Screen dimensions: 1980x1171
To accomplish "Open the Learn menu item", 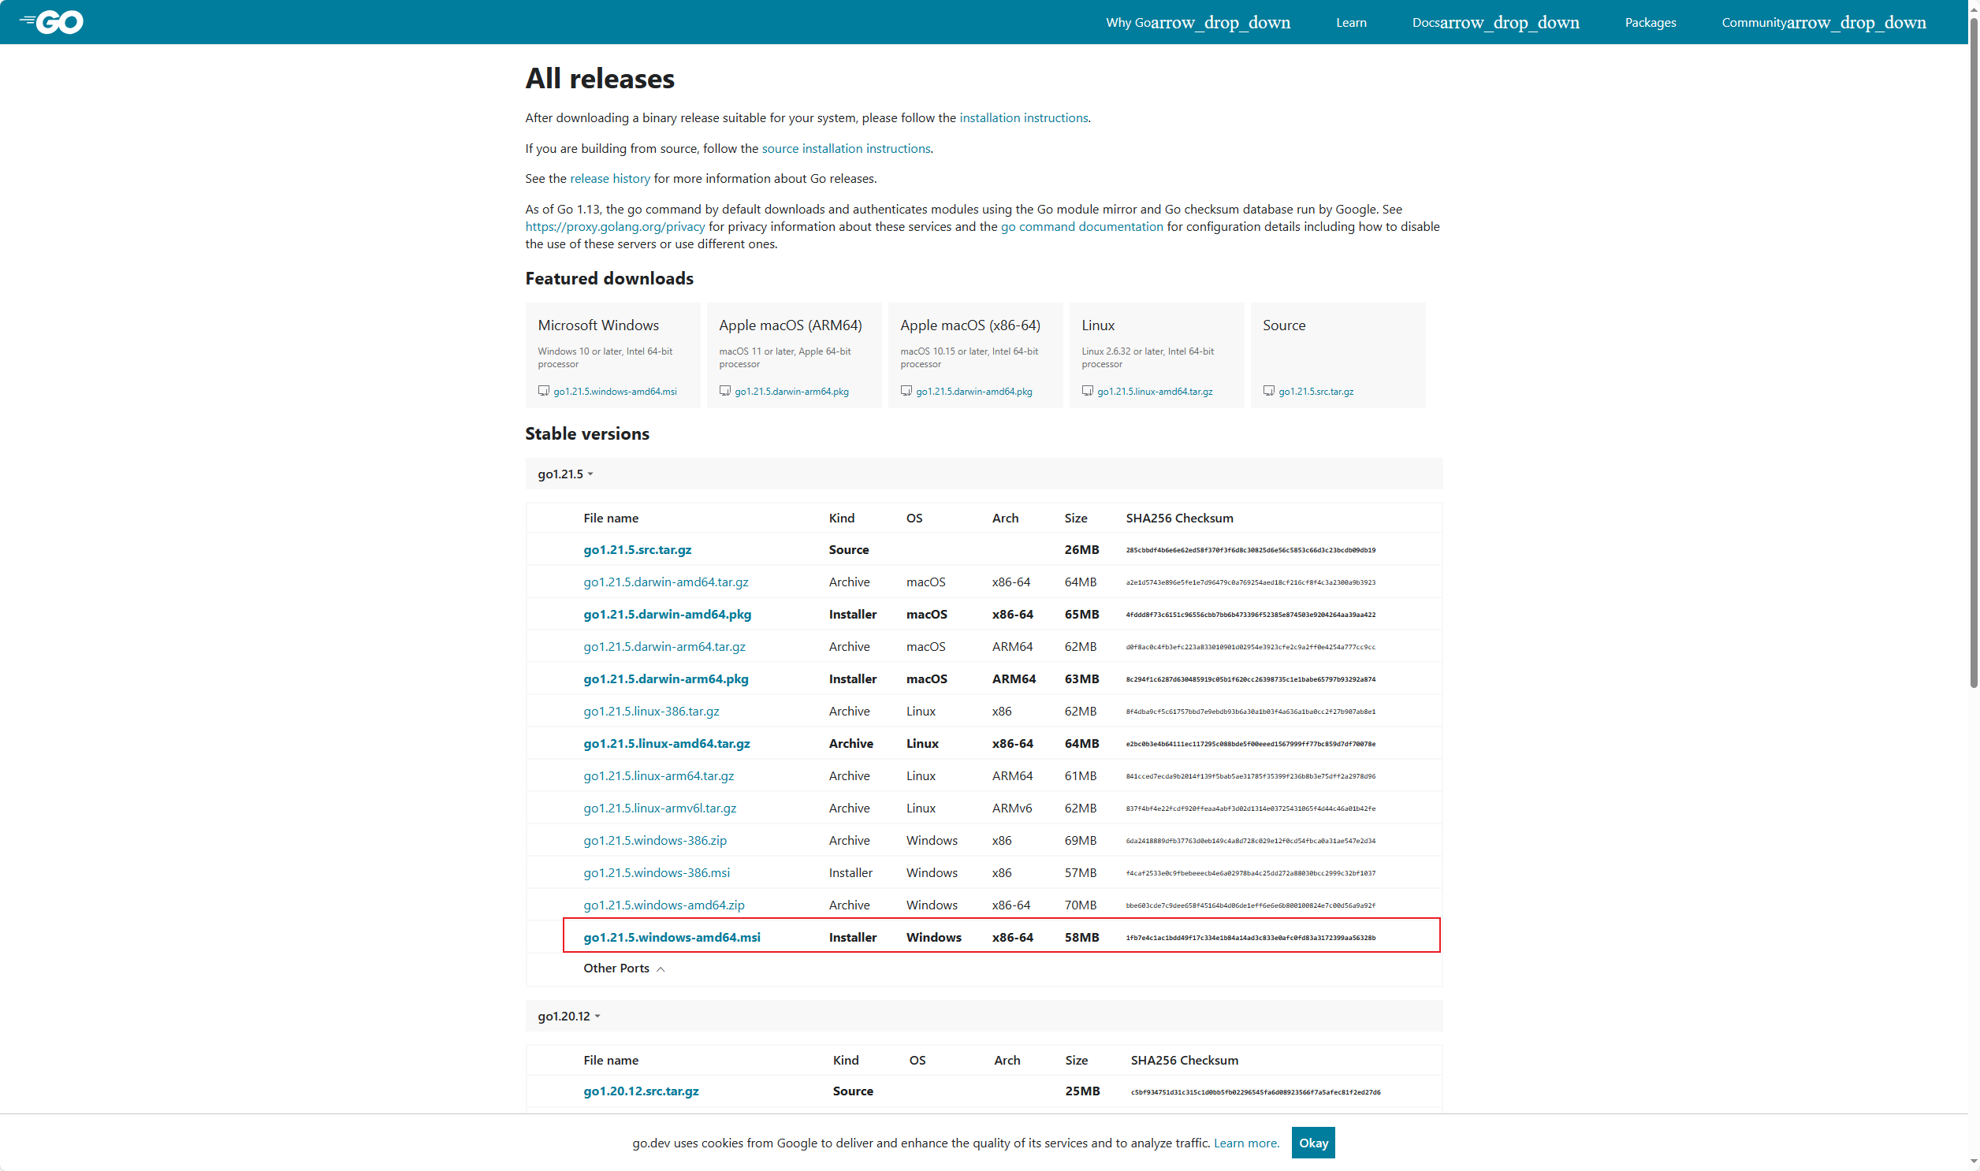I will (1350, 23).
